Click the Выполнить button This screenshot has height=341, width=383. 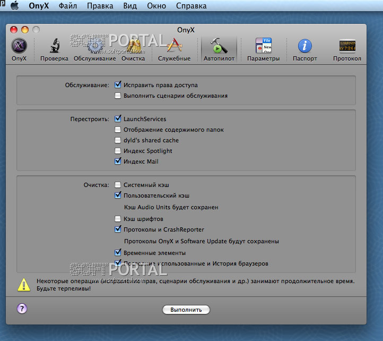point(186,310)
